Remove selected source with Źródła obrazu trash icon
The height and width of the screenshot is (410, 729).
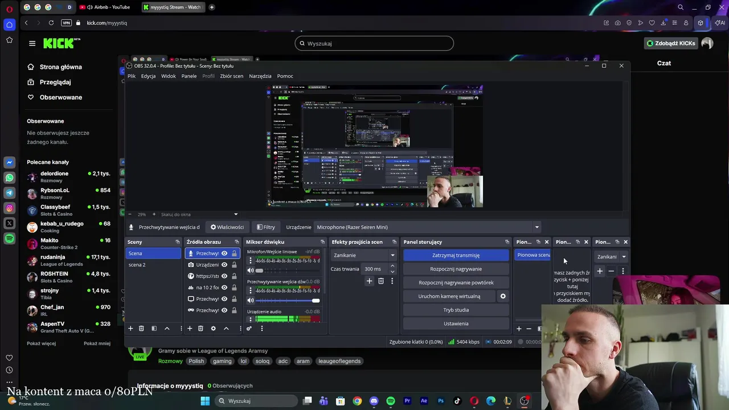pyautogui.click(x=200, y=329)
